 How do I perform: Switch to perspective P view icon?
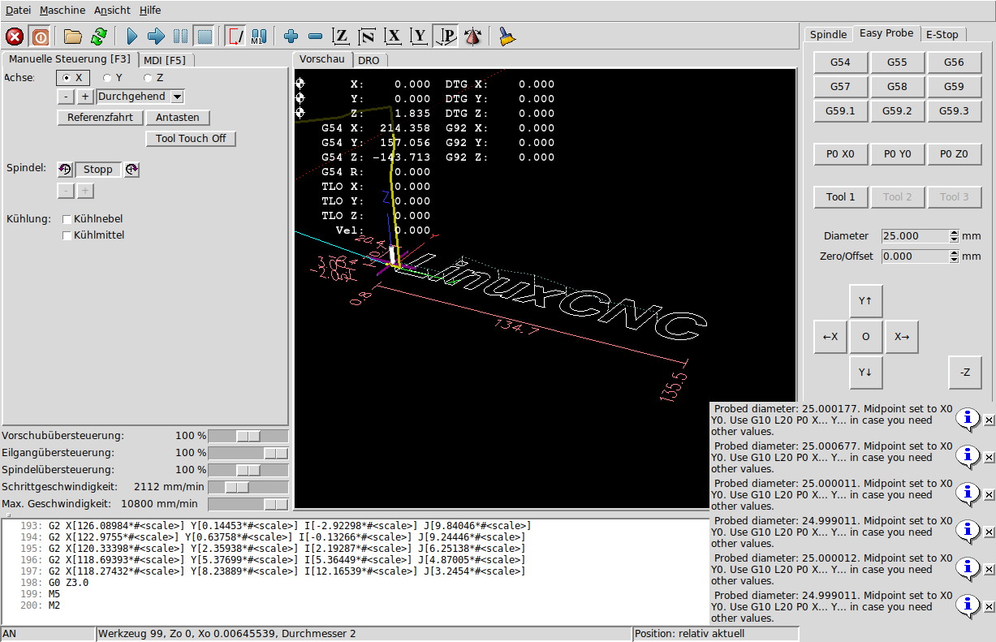446,37
